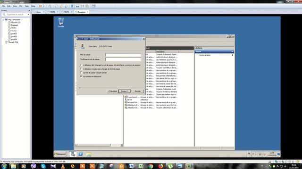
Task: Open the Tabs menu
Action: click(x=26, y=6)
